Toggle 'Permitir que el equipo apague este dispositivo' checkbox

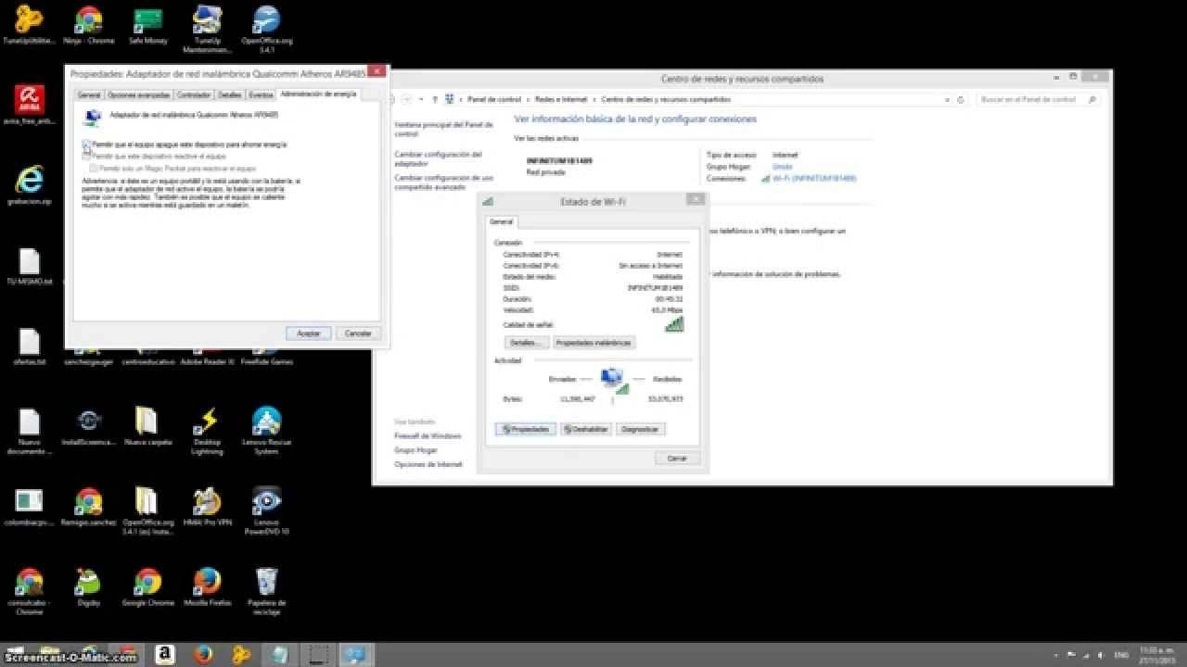tap(87, 145)
